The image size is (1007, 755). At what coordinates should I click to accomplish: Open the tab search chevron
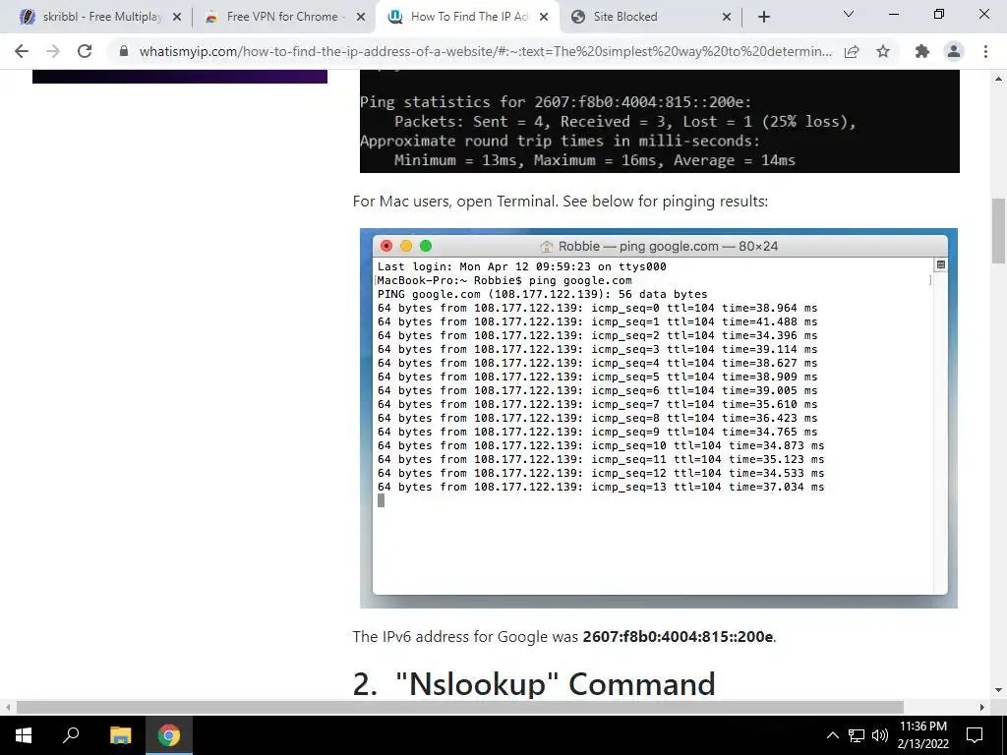point(849,14)
